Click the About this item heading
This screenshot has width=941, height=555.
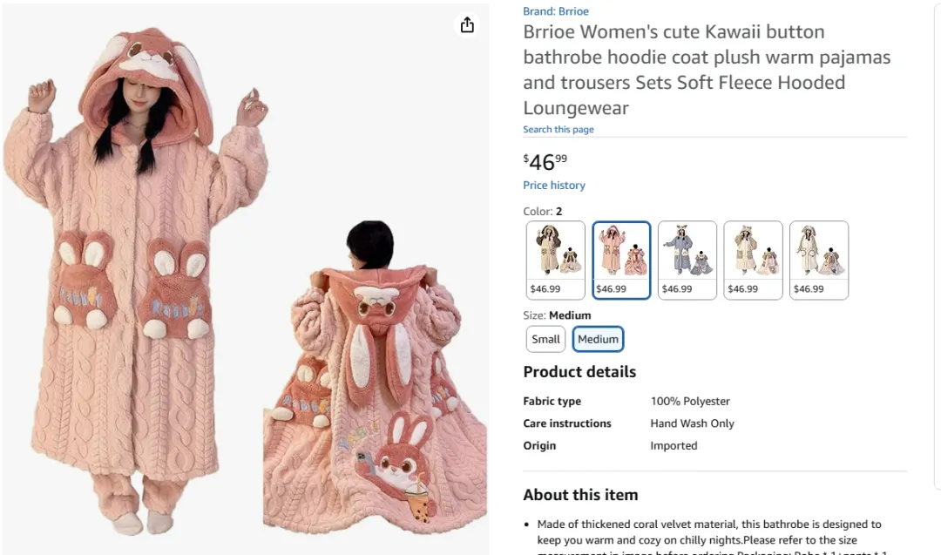(x=580, y=495)
